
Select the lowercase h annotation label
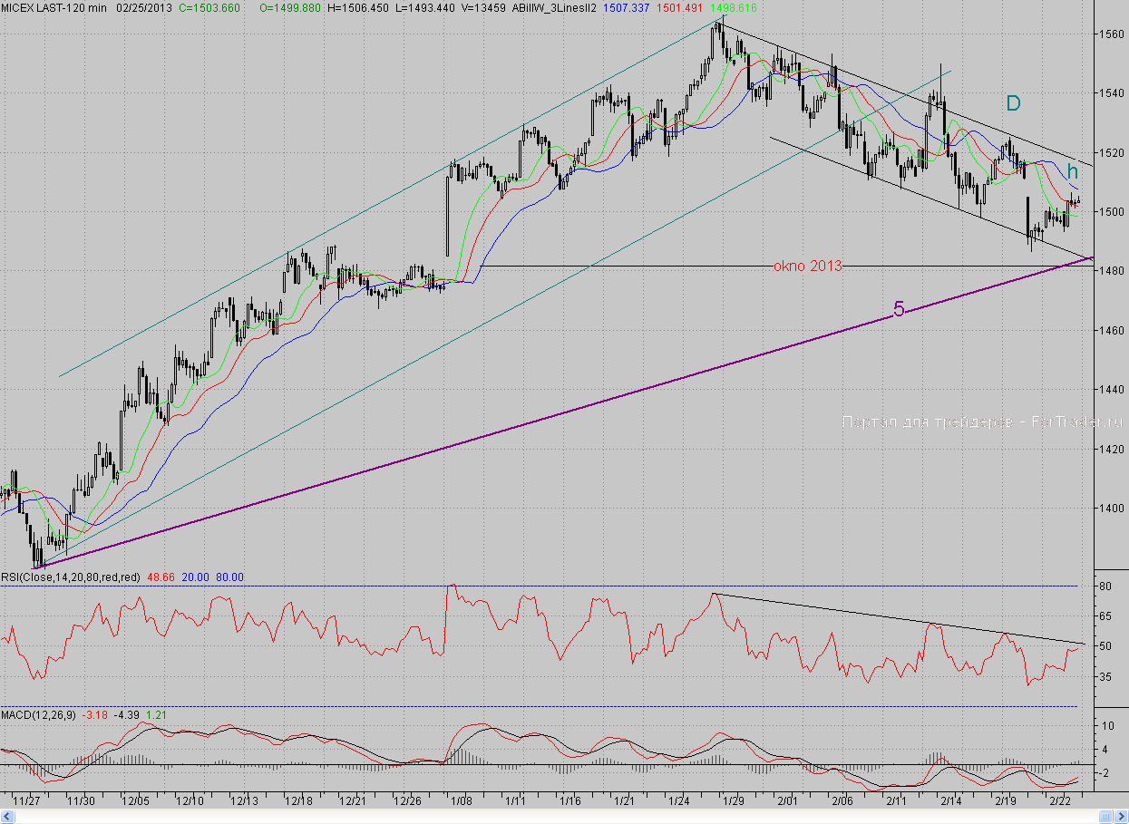pos(1072,170)
